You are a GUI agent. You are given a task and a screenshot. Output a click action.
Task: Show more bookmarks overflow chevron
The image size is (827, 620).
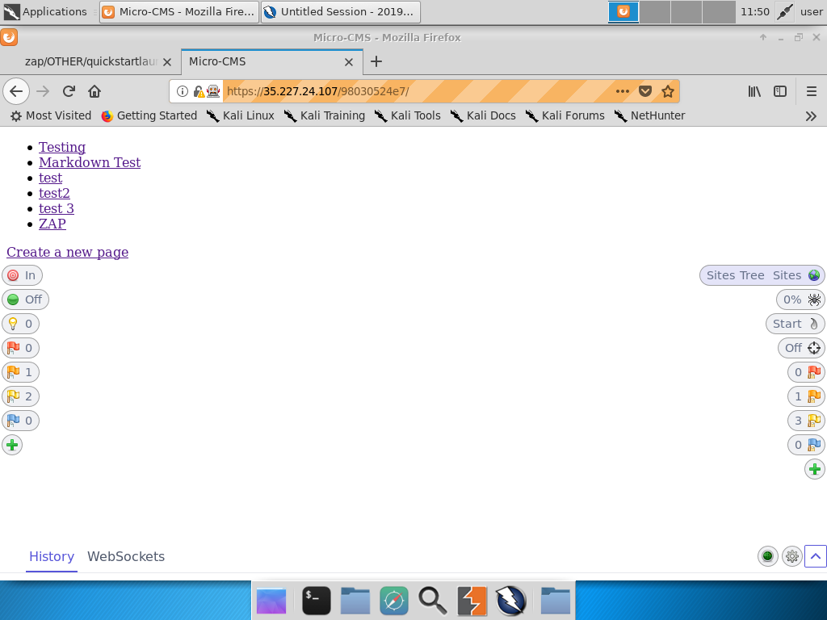pos(811,116)
